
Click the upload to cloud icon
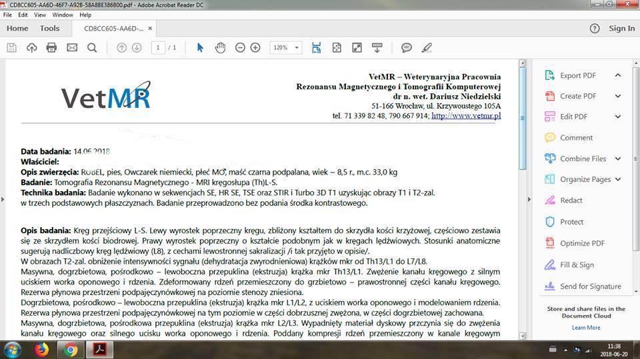coord(31,47)
